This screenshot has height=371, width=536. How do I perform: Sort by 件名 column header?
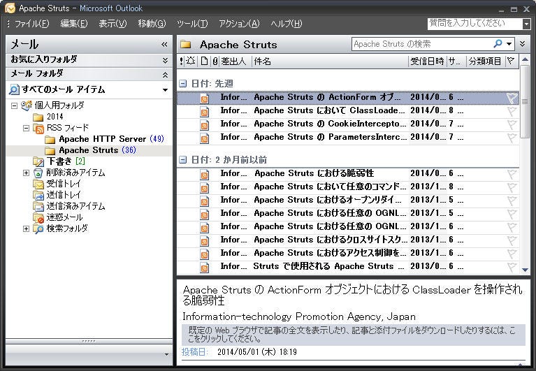[263, 61]
